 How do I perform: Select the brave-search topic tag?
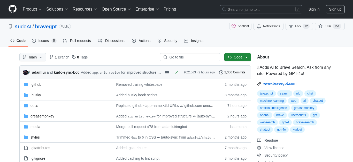[305, 122]
